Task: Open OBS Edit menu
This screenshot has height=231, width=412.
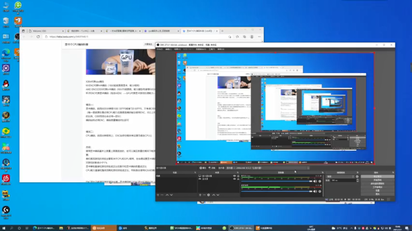Action: tap(169, 49)
